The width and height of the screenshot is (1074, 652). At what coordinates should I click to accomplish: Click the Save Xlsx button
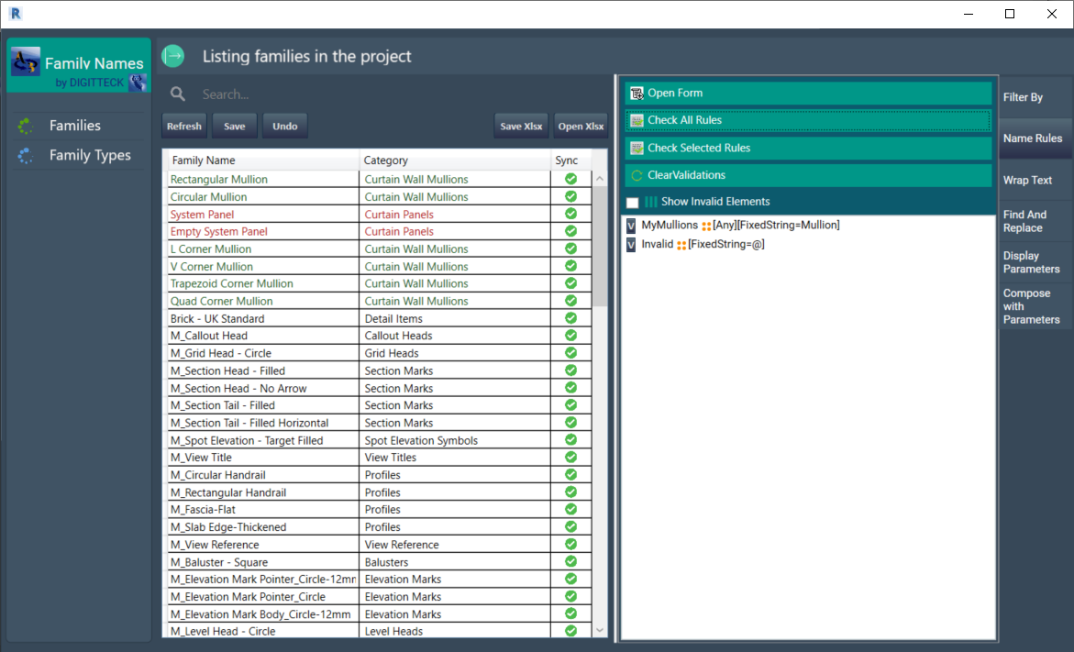[520, 126]
